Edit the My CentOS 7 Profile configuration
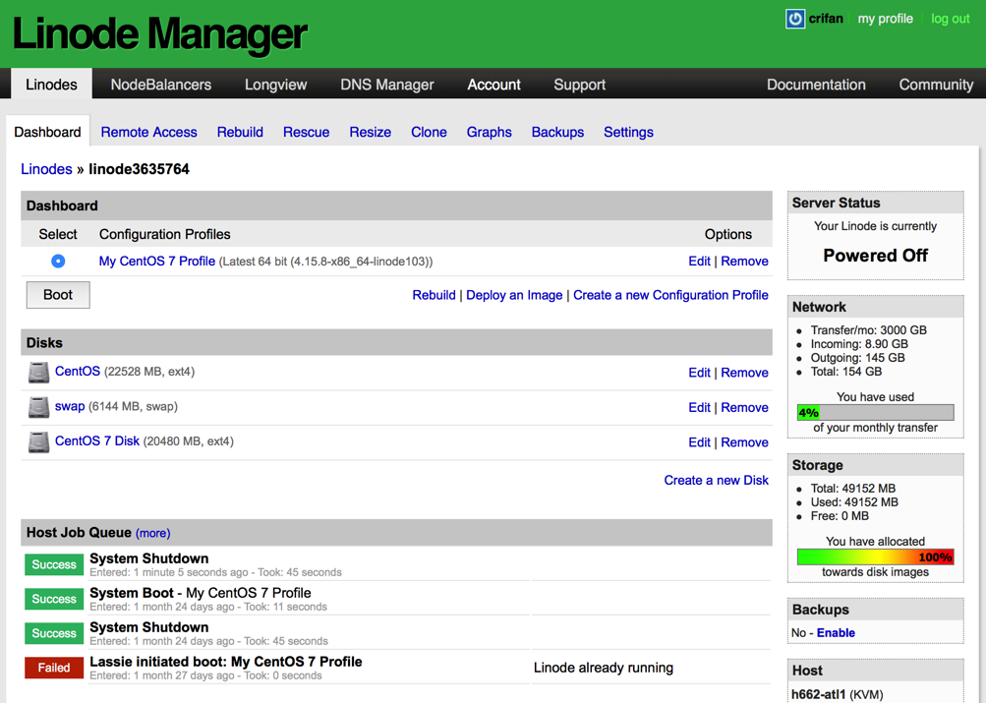 (x=699, y=261)
